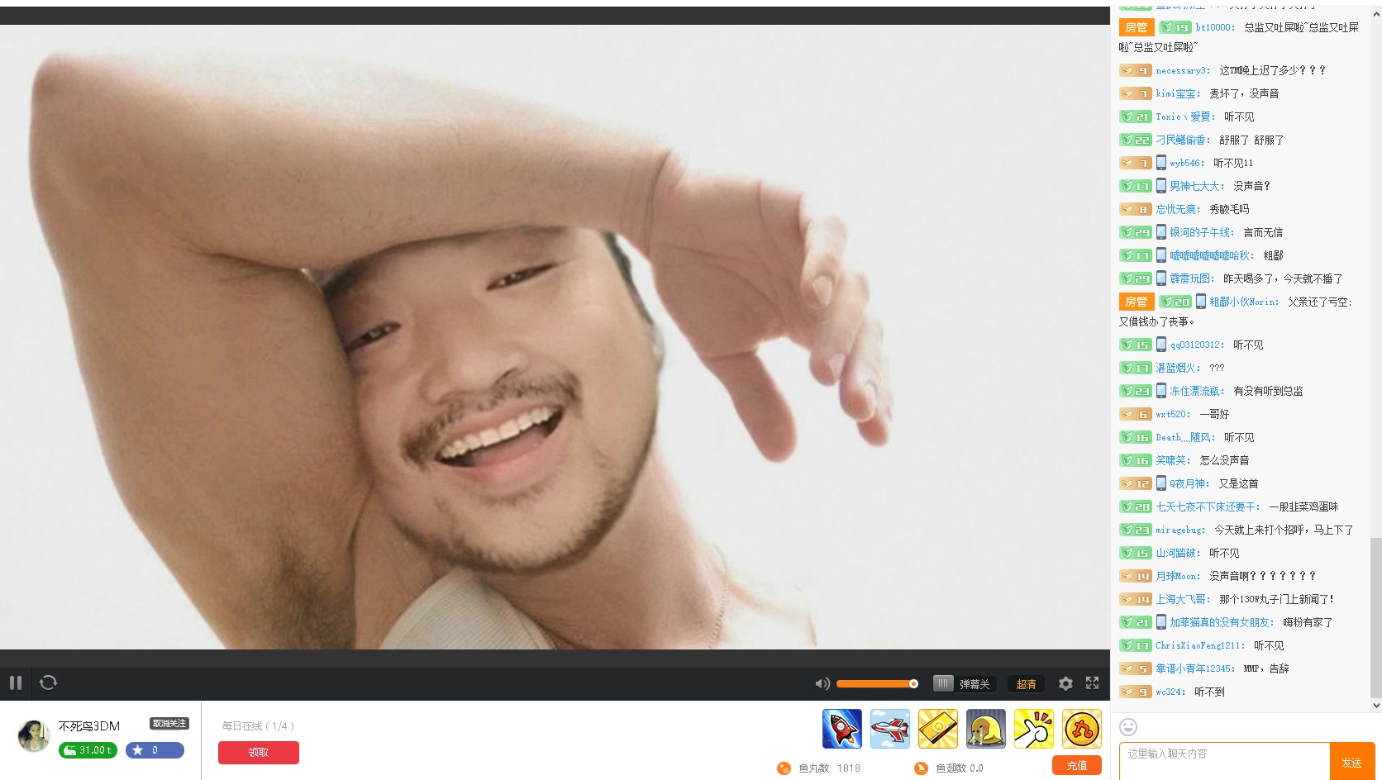Click the phone icon beside wyb546
1382x780 pixels.
click(x=1161, y=163)
